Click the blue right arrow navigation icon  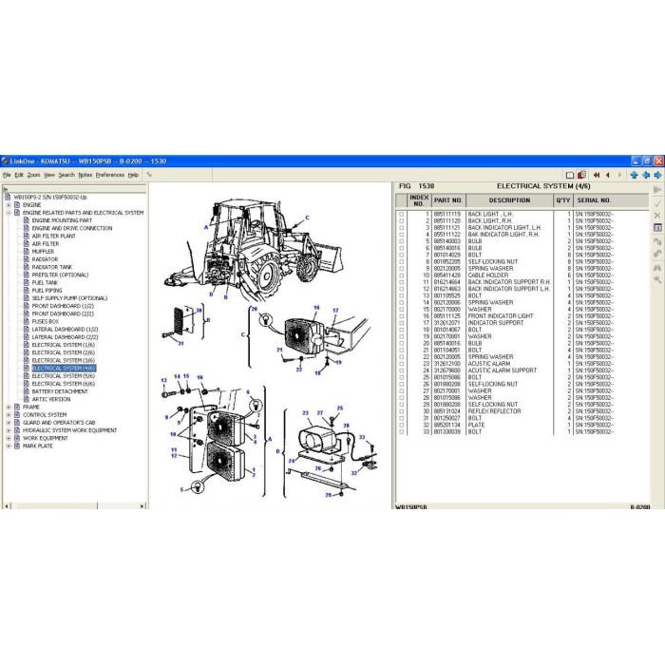tap(657, 175)
